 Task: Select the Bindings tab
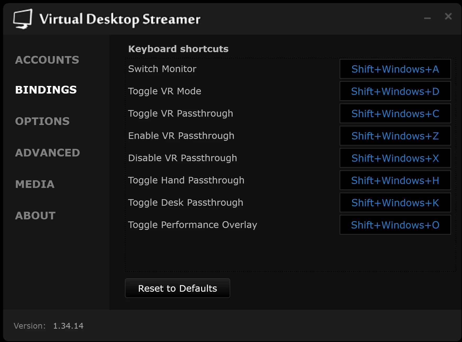coord(46,90)
